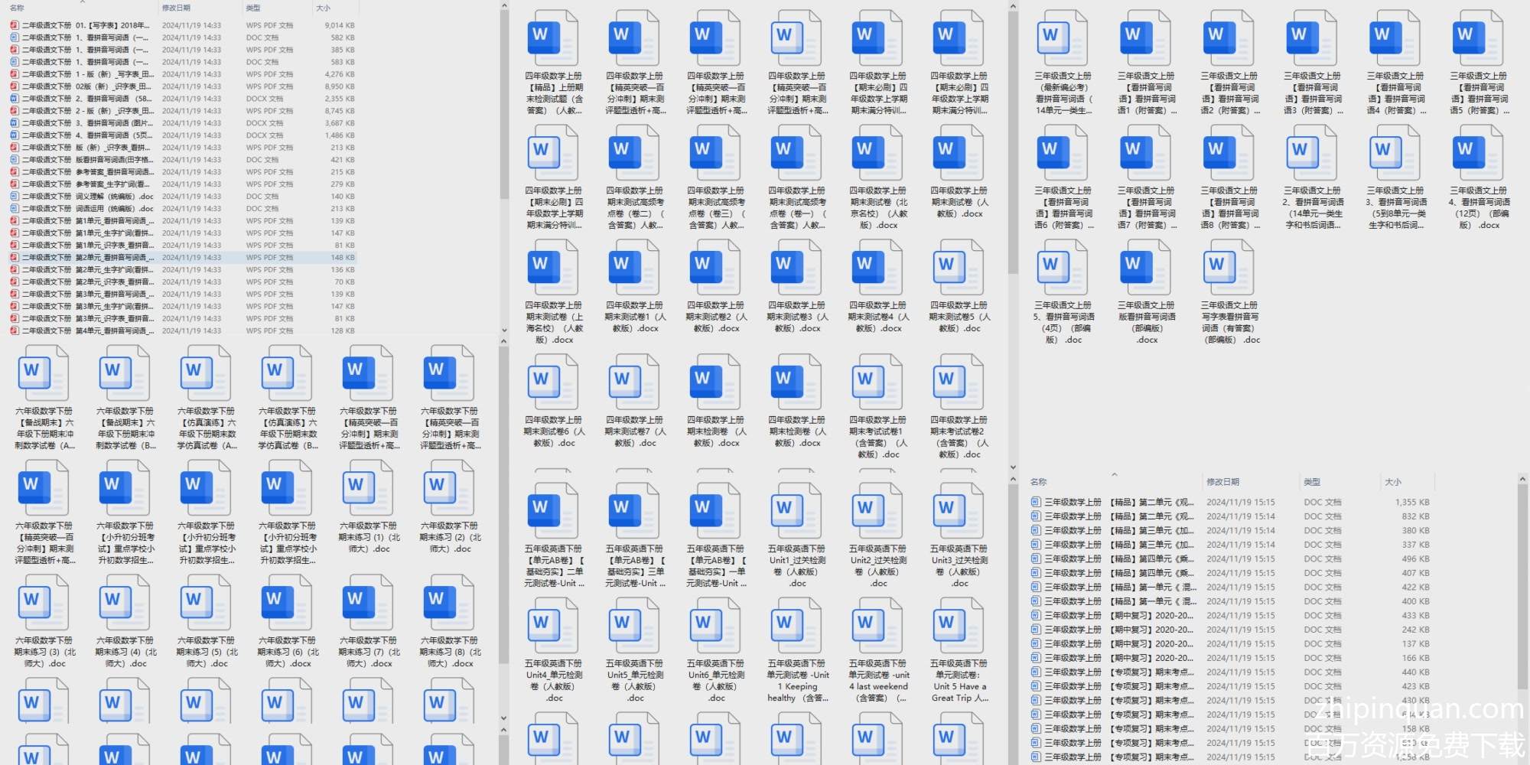Screen dimensions: 1530x765
Task: Select 五年级英语下册 Unit4_单元检测卷 document icon
Action: (553, 625)
